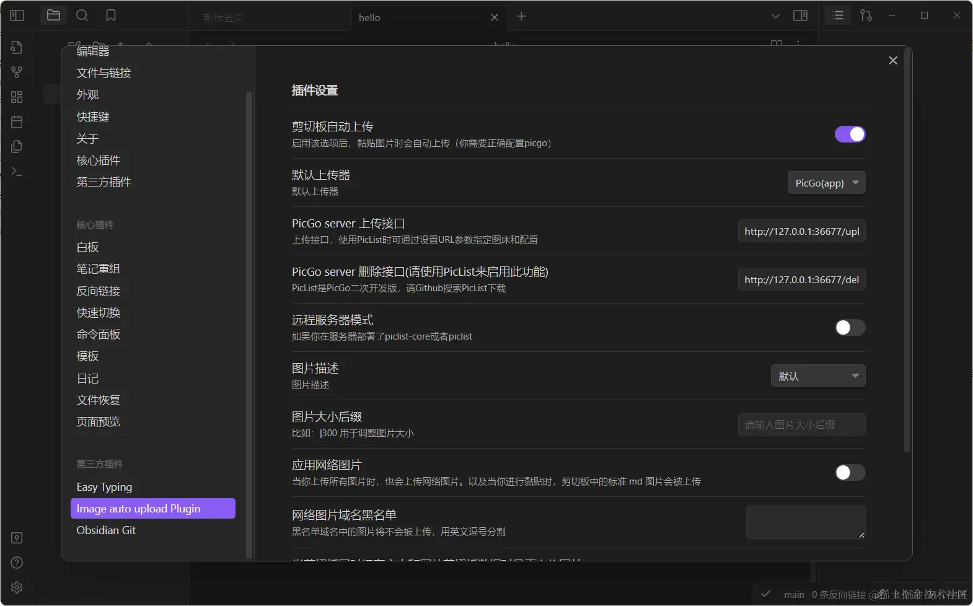Image resolution: width=973 pixels, height=606 pixels.
Task: Open the image description dropdown
Action: point(818,376)
